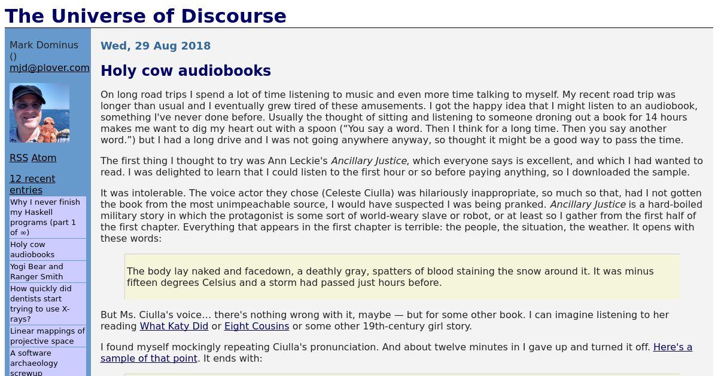718x376 pixels.
Task: Open 'How quickly did dentists start' entry
Action: [48, 304]
